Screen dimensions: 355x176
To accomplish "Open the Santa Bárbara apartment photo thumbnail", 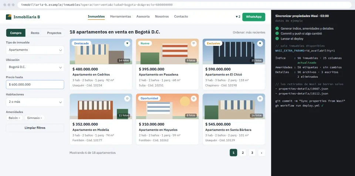I will 234,106.
